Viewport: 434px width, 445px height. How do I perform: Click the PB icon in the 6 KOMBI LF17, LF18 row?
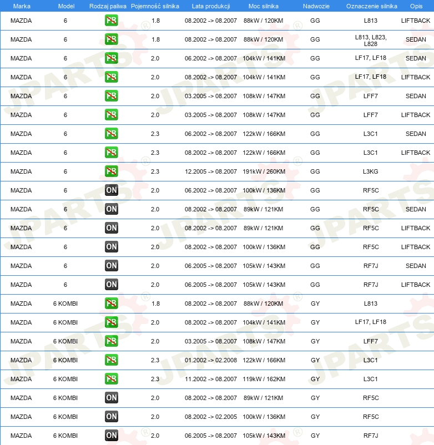tap(111, 322)
